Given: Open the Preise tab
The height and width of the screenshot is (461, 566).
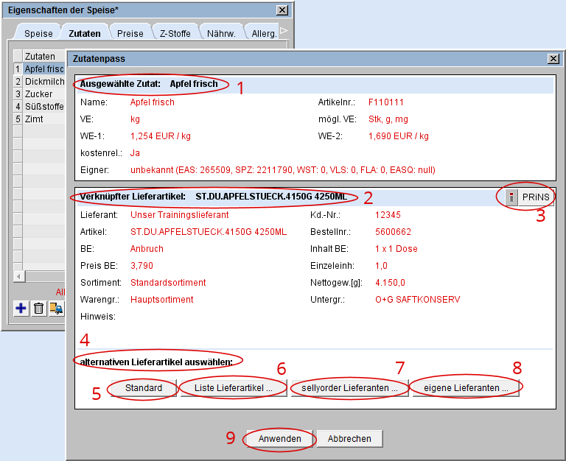Looking at the screenshot, I should [130, 34].
